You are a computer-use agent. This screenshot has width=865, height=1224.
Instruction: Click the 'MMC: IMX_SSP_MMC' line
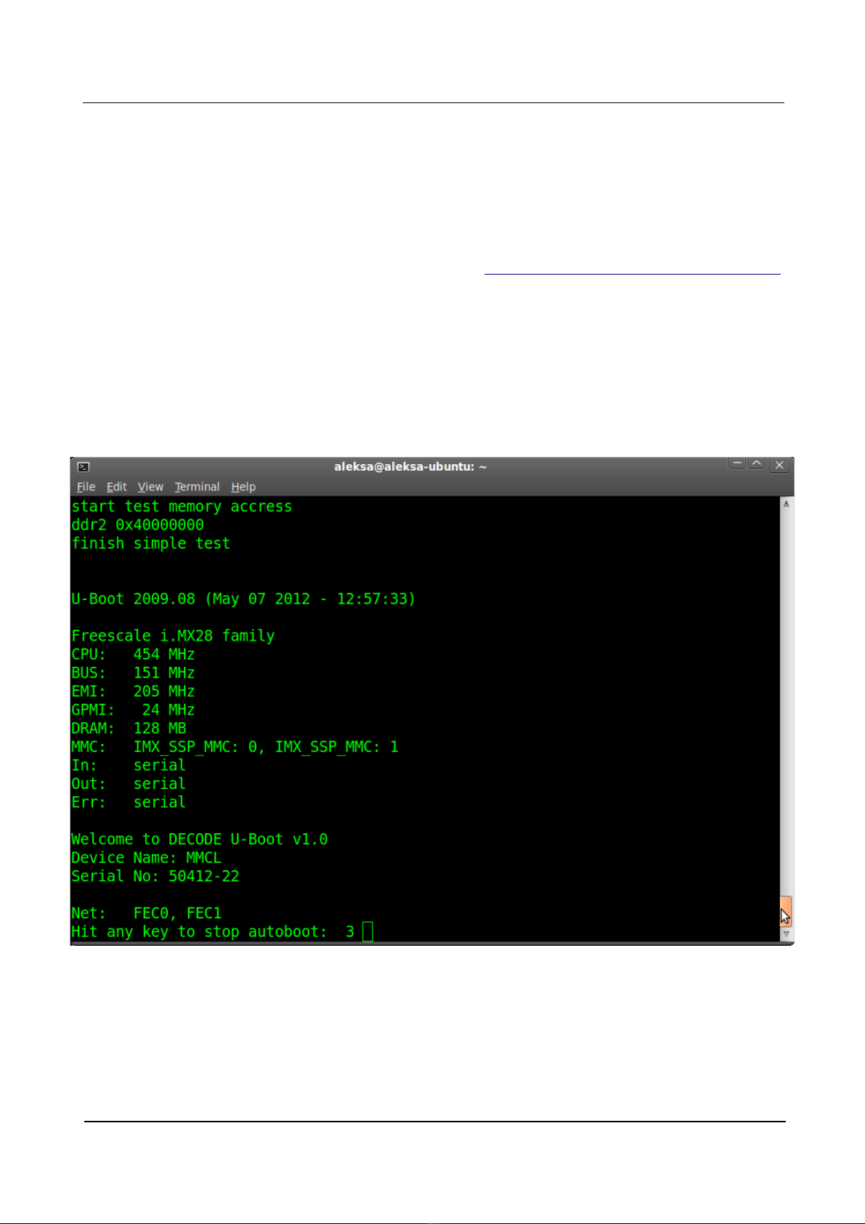click(x=235, y=747)
